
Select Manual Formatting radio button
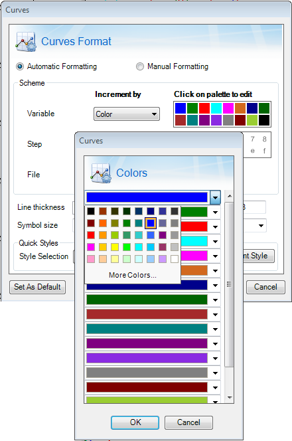(139, 66)
